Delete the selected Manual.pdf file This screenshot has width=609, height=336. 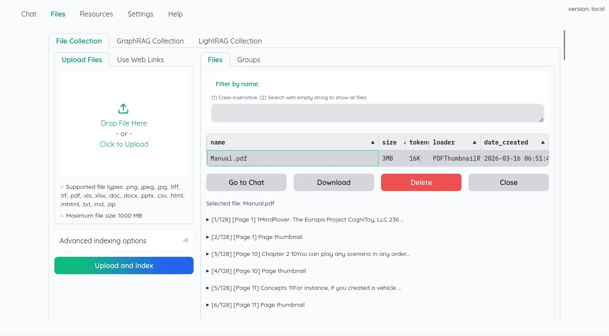[421, 182]
